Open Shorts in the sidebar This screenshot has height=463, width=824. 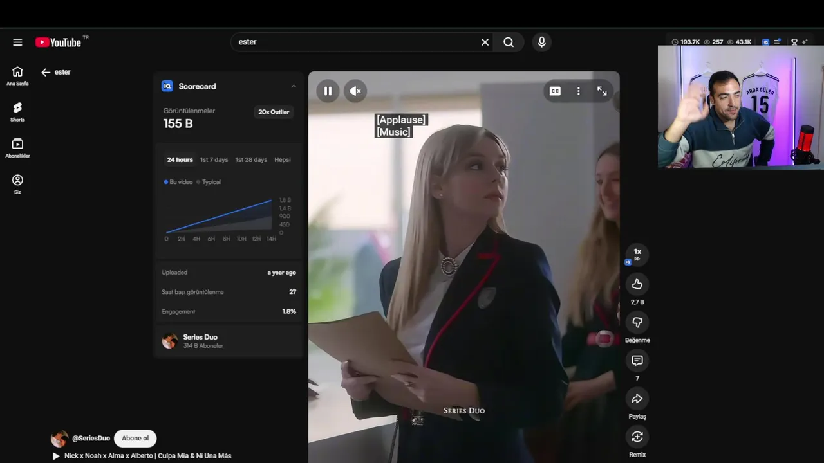(x=17, y=112)
